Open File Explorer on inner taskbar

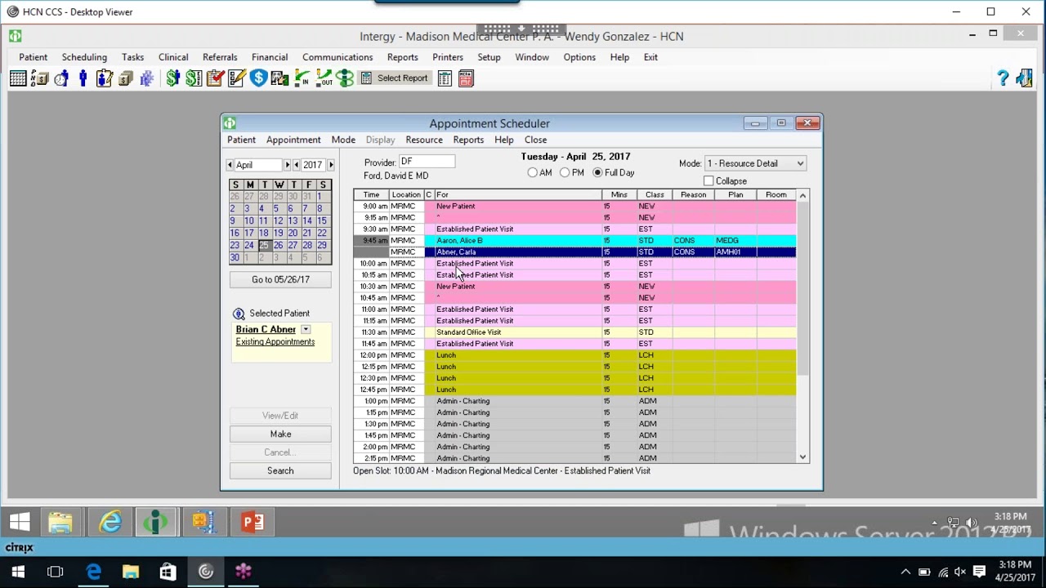click(60, 522)
